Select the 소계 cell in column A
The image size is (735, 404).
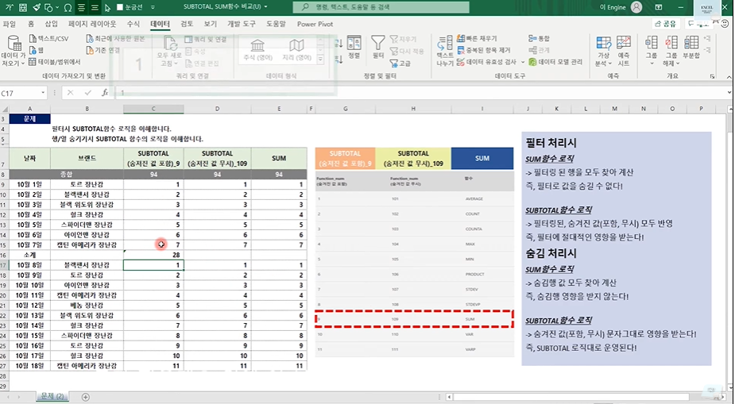pyautogui.click(x=29, y=255)
